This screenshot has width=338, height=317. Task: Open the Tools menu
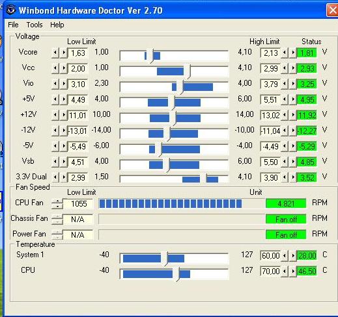click(35, 25)
